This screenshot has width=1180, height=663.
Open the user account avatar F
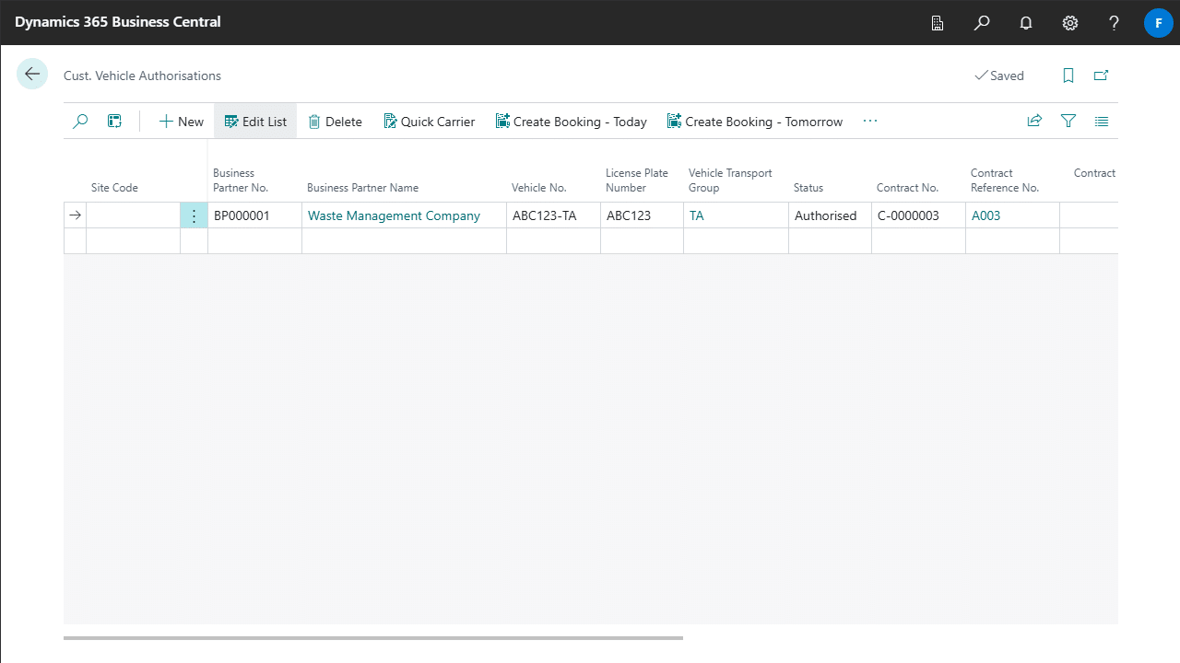1158,23
